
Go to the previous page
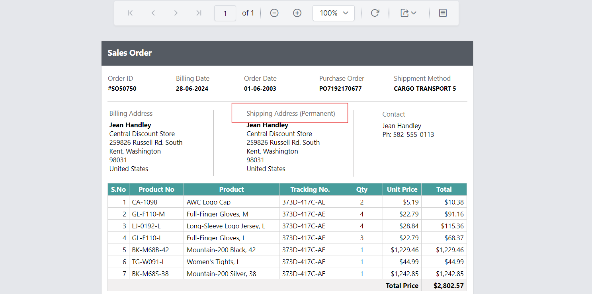click(153, 13)
